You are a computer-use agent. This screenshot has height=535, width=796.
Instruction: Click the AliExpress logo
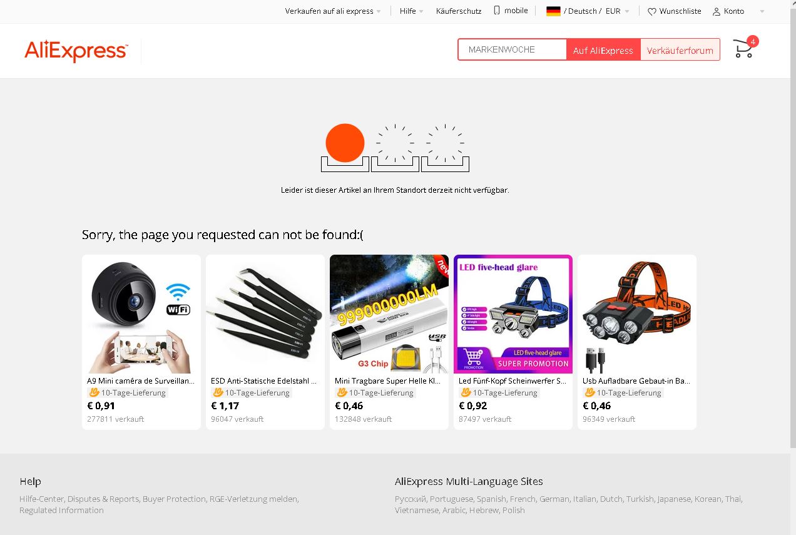pyautogui.click(x=76, y=51)
